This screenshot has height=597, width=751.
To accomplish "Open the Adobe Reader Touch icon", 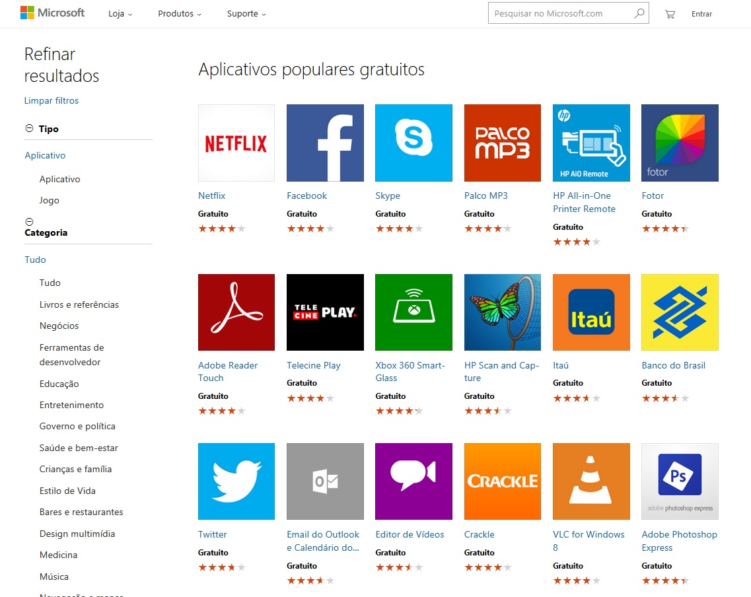I will point(236,312).
